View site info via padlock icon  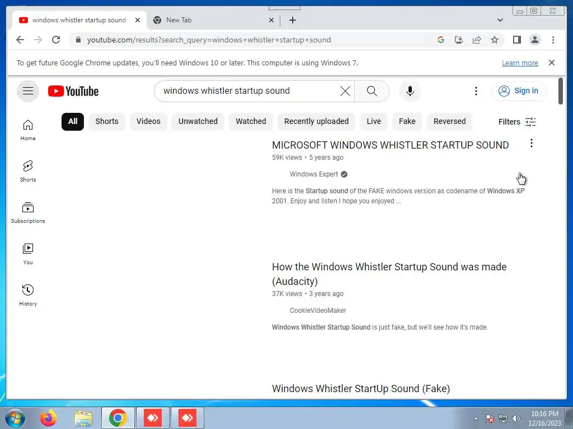(x=78, y=40)
